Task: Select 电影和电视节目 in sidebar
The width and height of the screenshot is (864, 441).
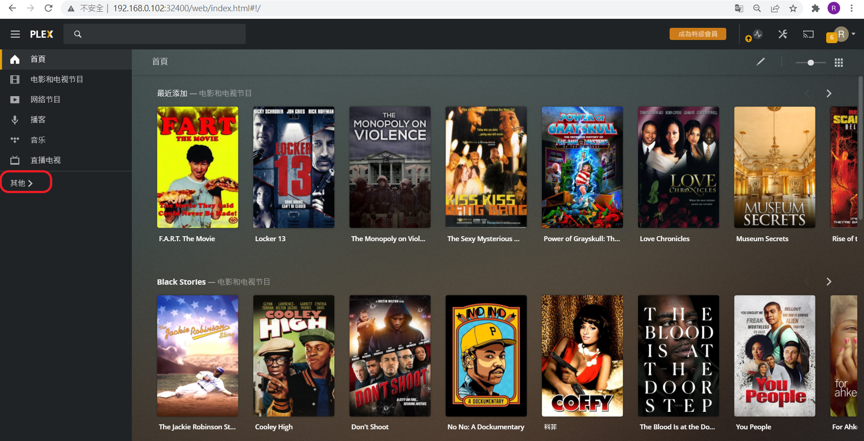Action: (57, 79)
